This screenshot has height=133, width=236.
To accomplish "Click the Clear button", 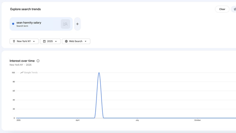I will [x=222, y=9].
